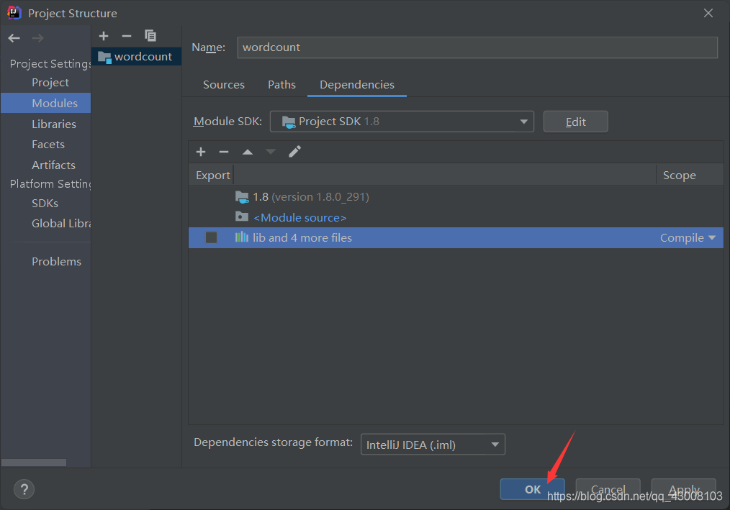Select Modules in the sidebar
Viewport: 730px width, 510px height.
[x=45, y=103]
